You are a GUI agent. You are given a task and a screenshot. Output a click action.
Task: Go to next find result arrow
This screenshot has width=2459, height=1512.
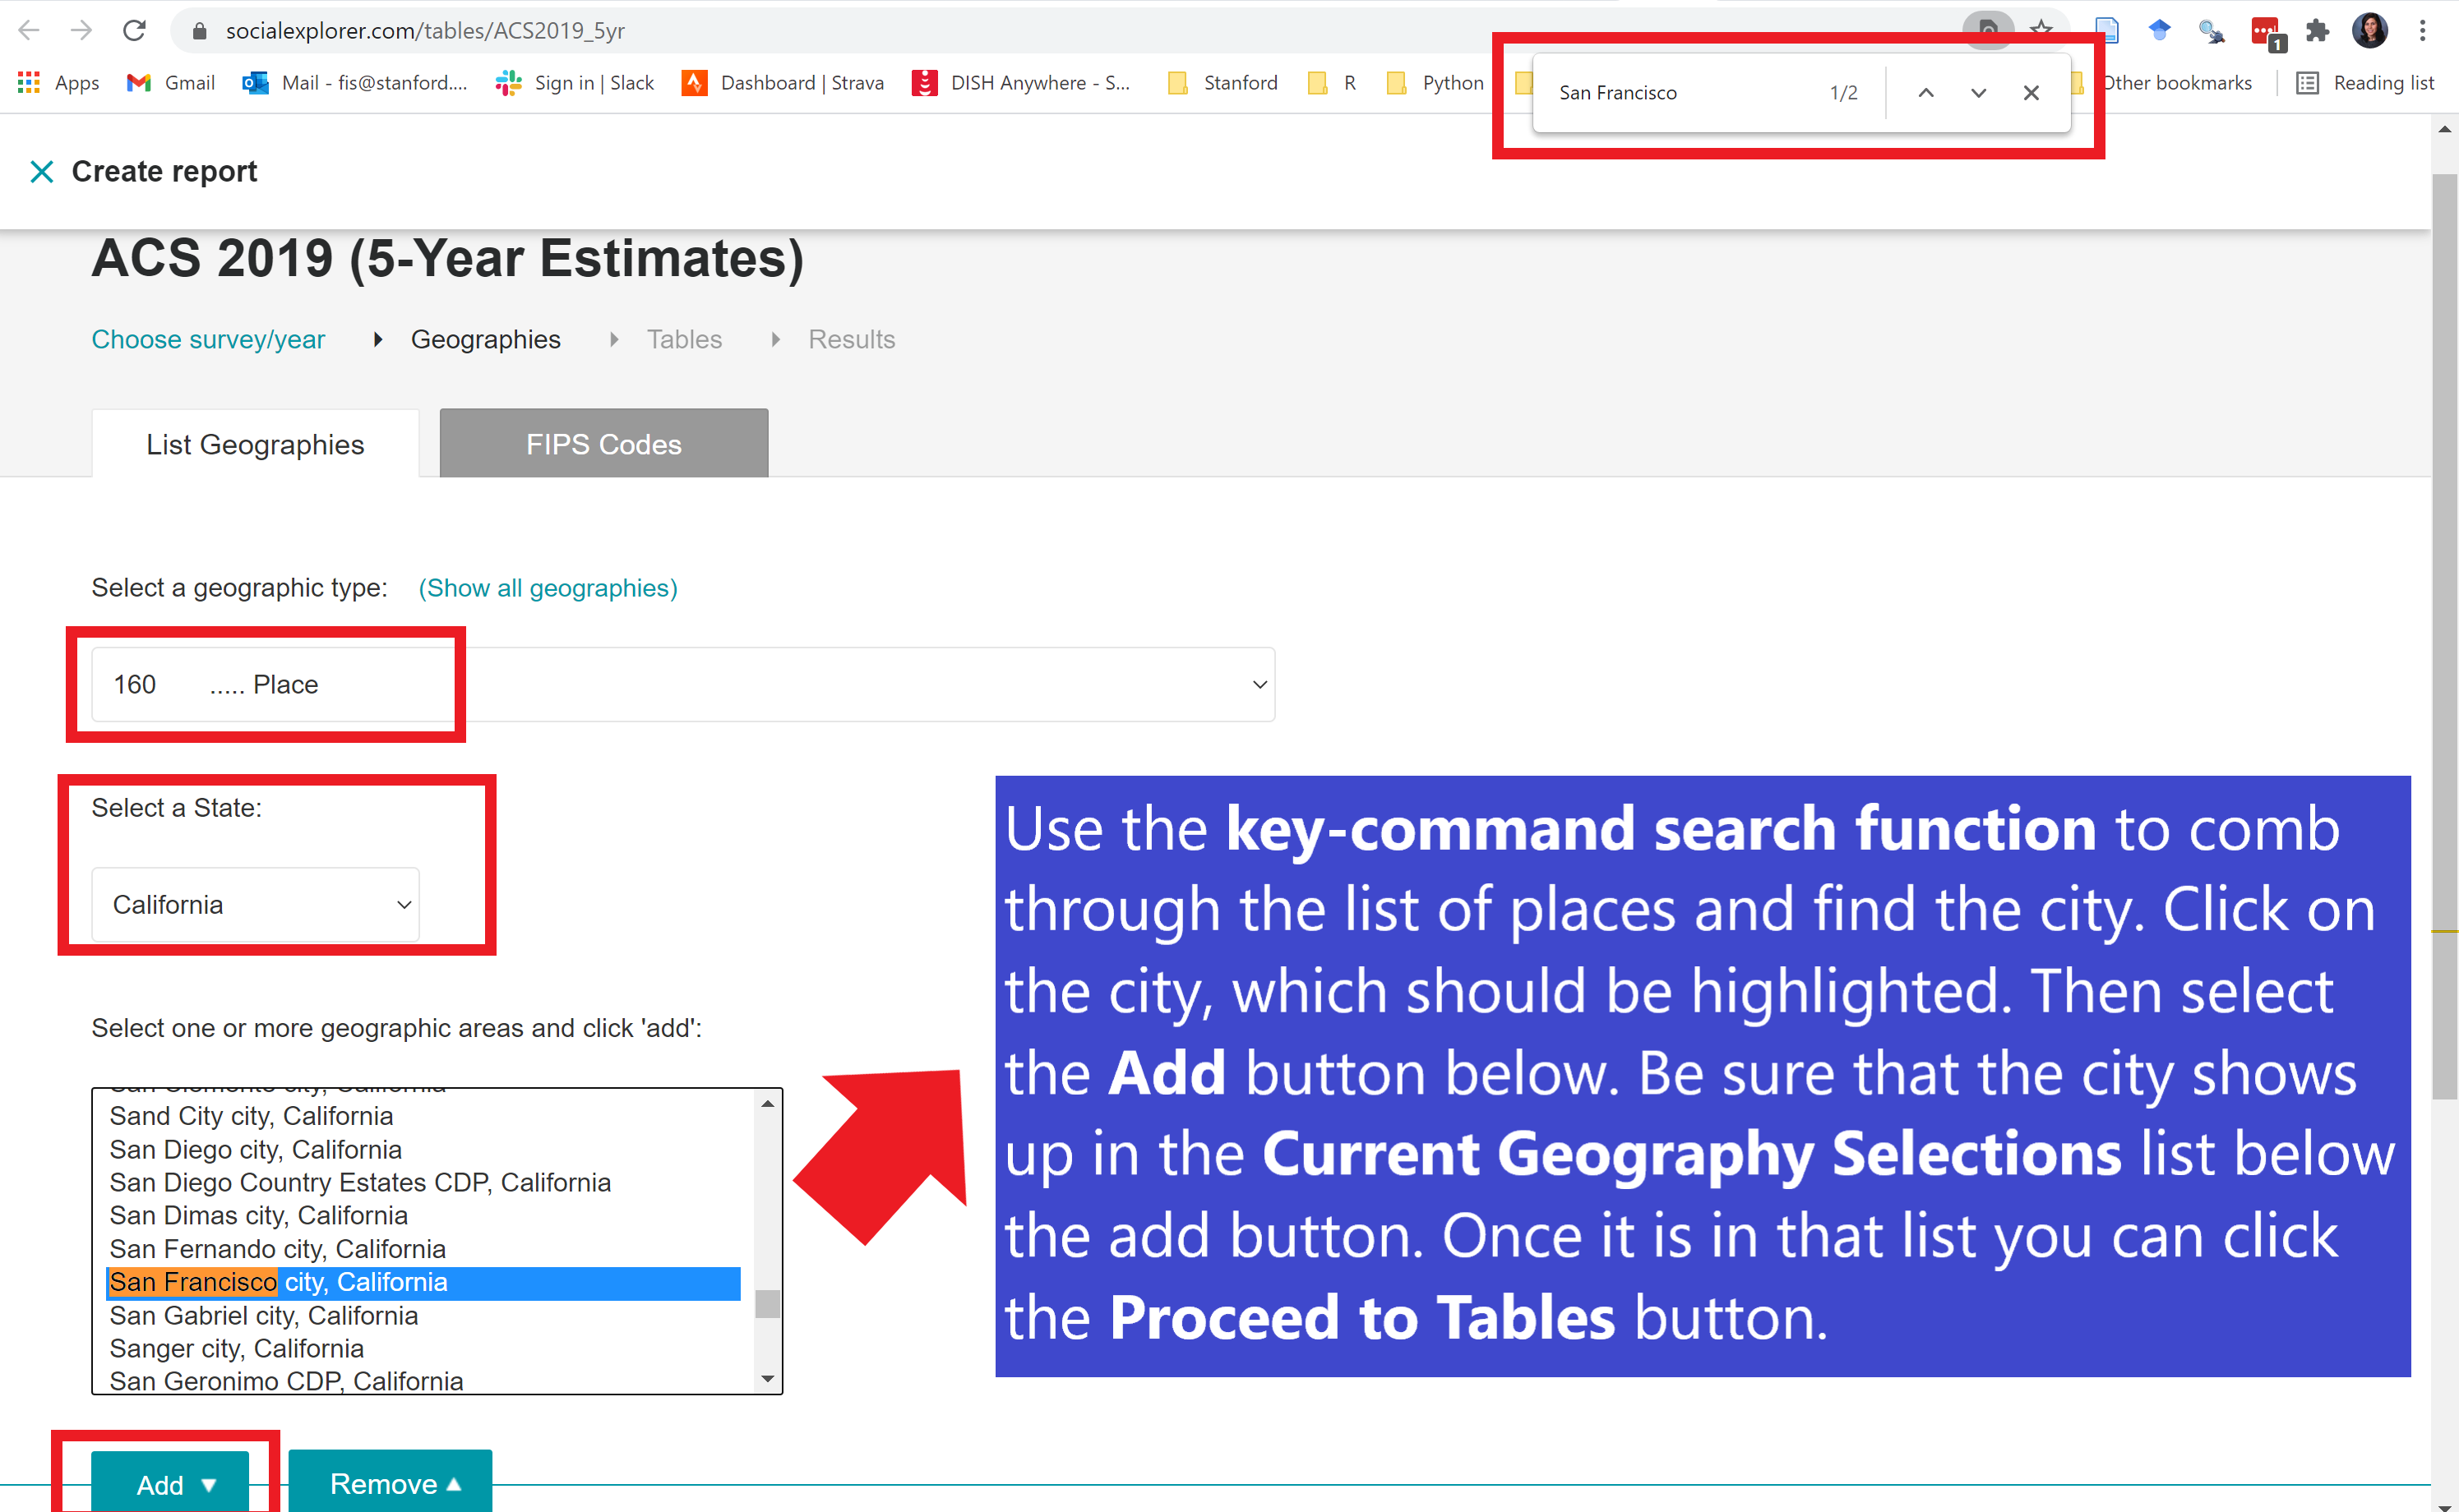point(1978,93)
